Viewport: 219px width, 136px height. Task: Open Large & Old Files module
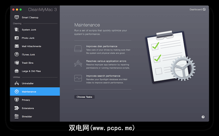coord(35,71)
